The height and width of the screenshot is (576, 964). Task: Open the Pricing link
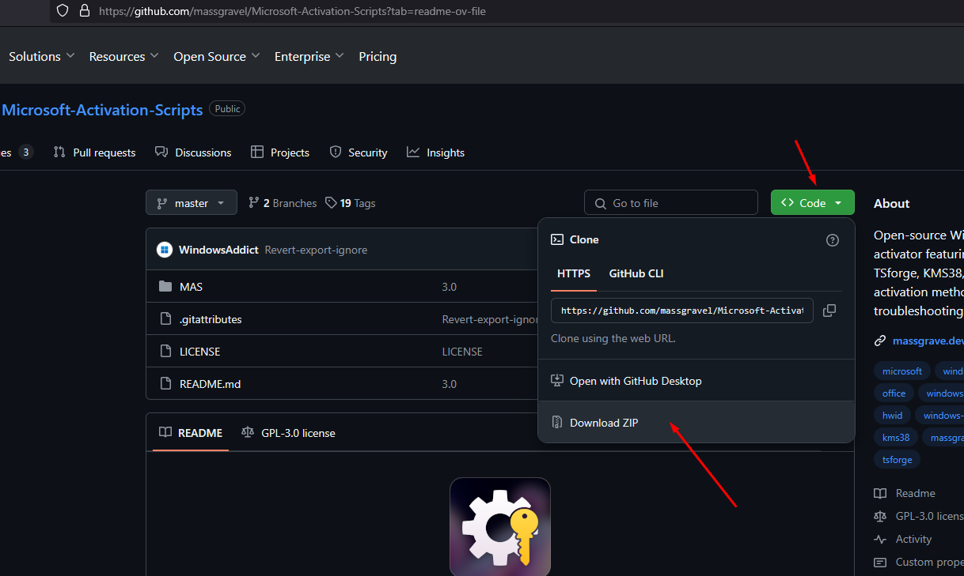(378, 57)
